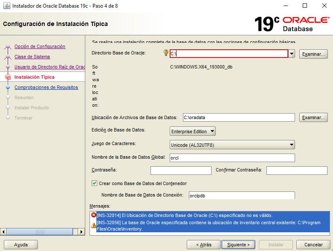This screenshot has height=251, width=333.
Task: Click the left scroll arrow in sidebar
Action: tap(4, 232)
